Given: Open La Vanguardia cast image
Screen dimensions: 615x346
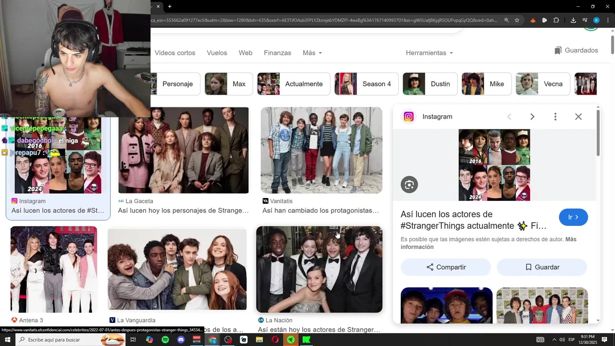Looking at the screenshot, I should tap(177, 269).
